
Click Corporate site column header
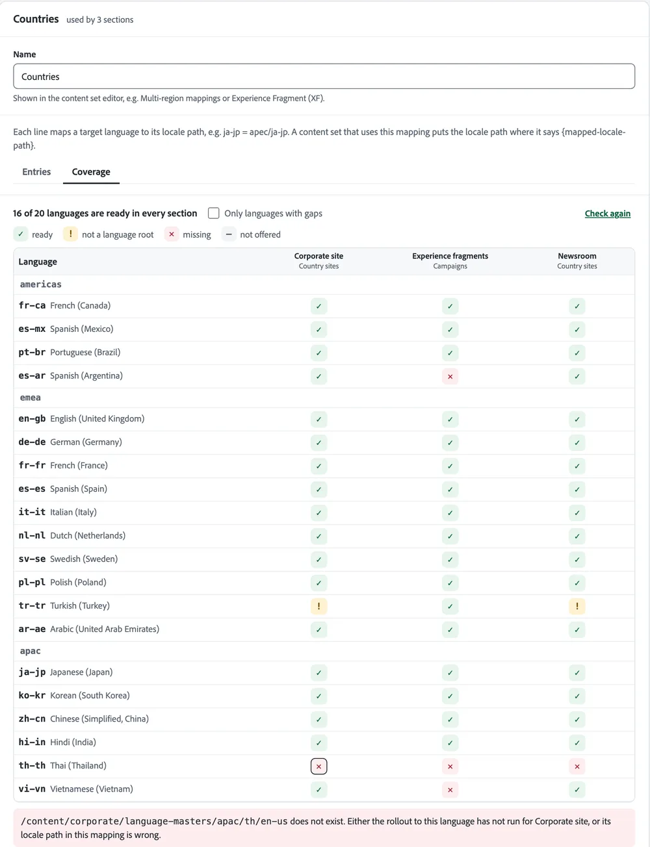tap(318, 260)
